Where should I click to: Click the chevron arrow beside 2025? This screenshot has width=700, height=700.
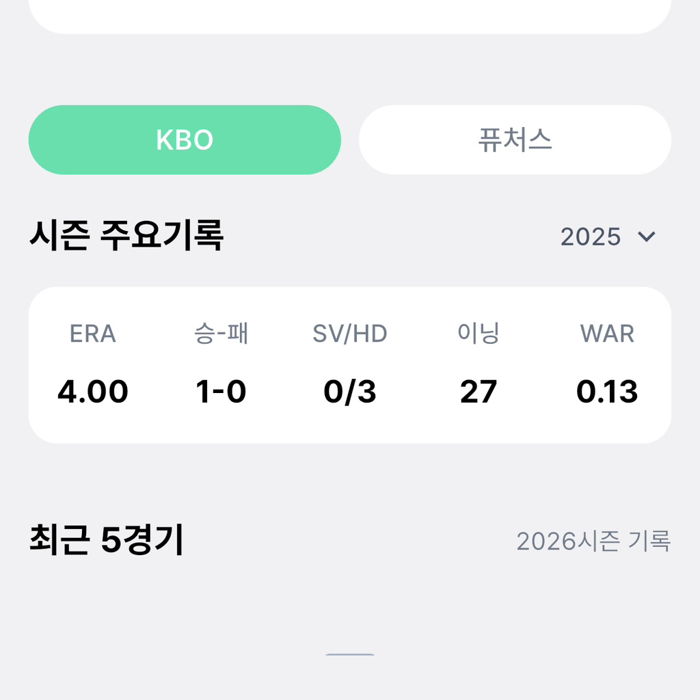[647, 237]
